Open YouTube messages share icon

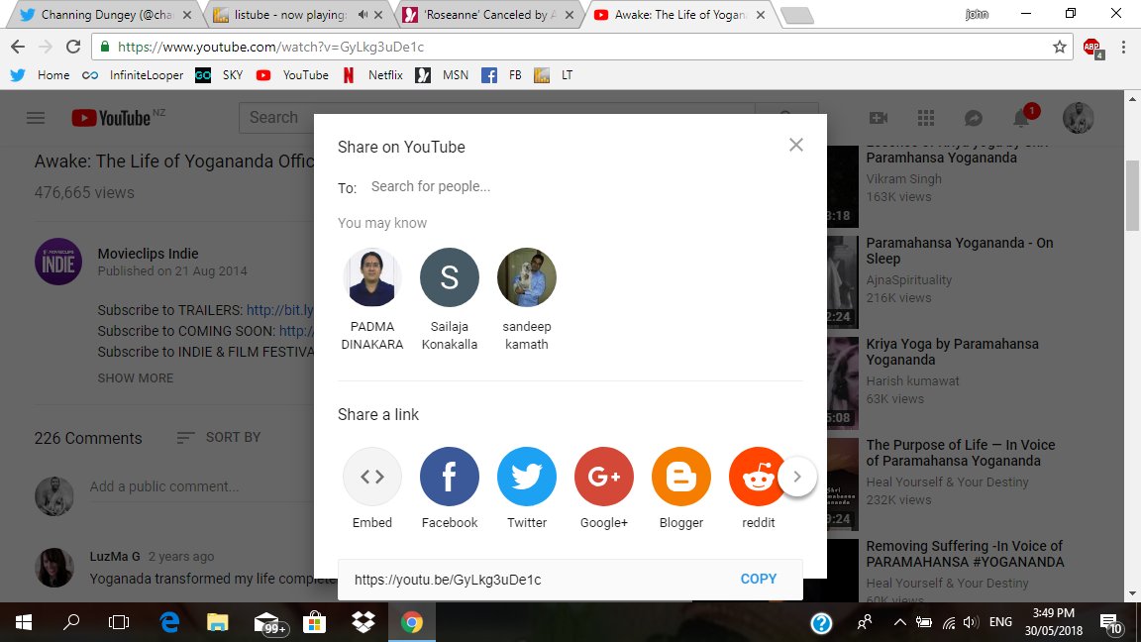coord(974,118)
